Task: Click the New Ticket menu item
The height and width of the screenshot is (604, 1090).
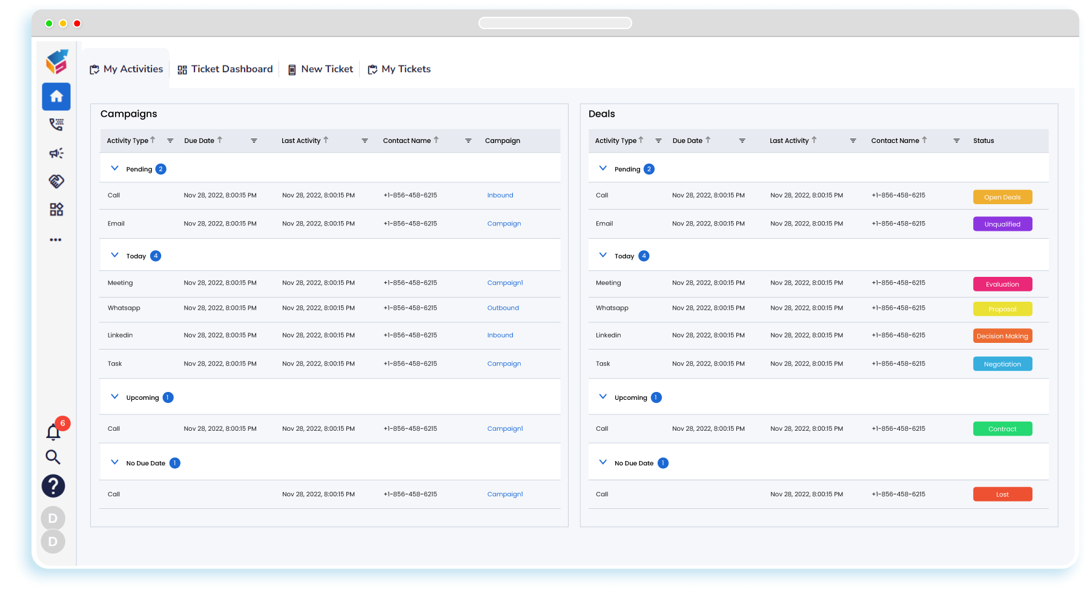Action: [320, 68]
